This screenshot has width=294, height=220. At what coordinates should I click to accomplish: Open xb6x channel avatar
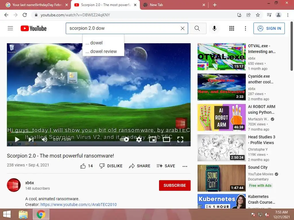coord(14,185)
